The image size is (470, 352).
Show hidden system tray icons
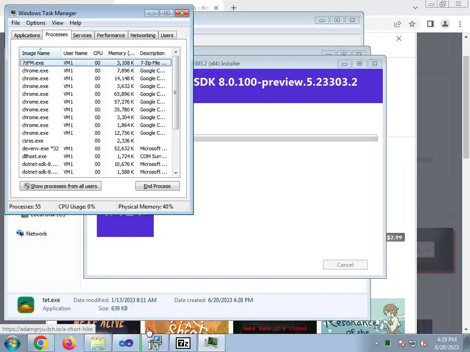376,343
